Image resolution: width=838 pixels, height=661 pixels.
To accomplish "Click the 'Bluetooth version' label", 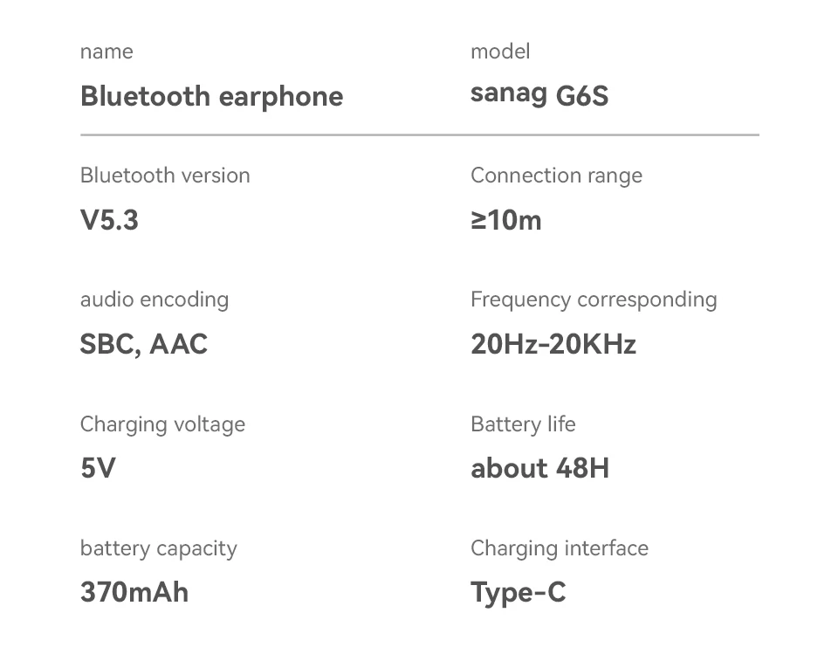I will pos(165,176).
